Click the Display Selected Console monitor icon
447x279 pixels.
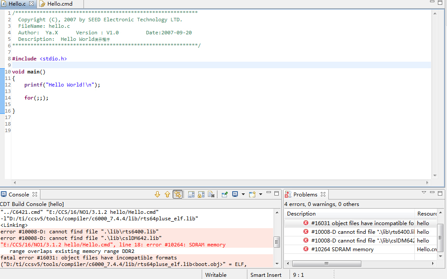pos(235,195)
